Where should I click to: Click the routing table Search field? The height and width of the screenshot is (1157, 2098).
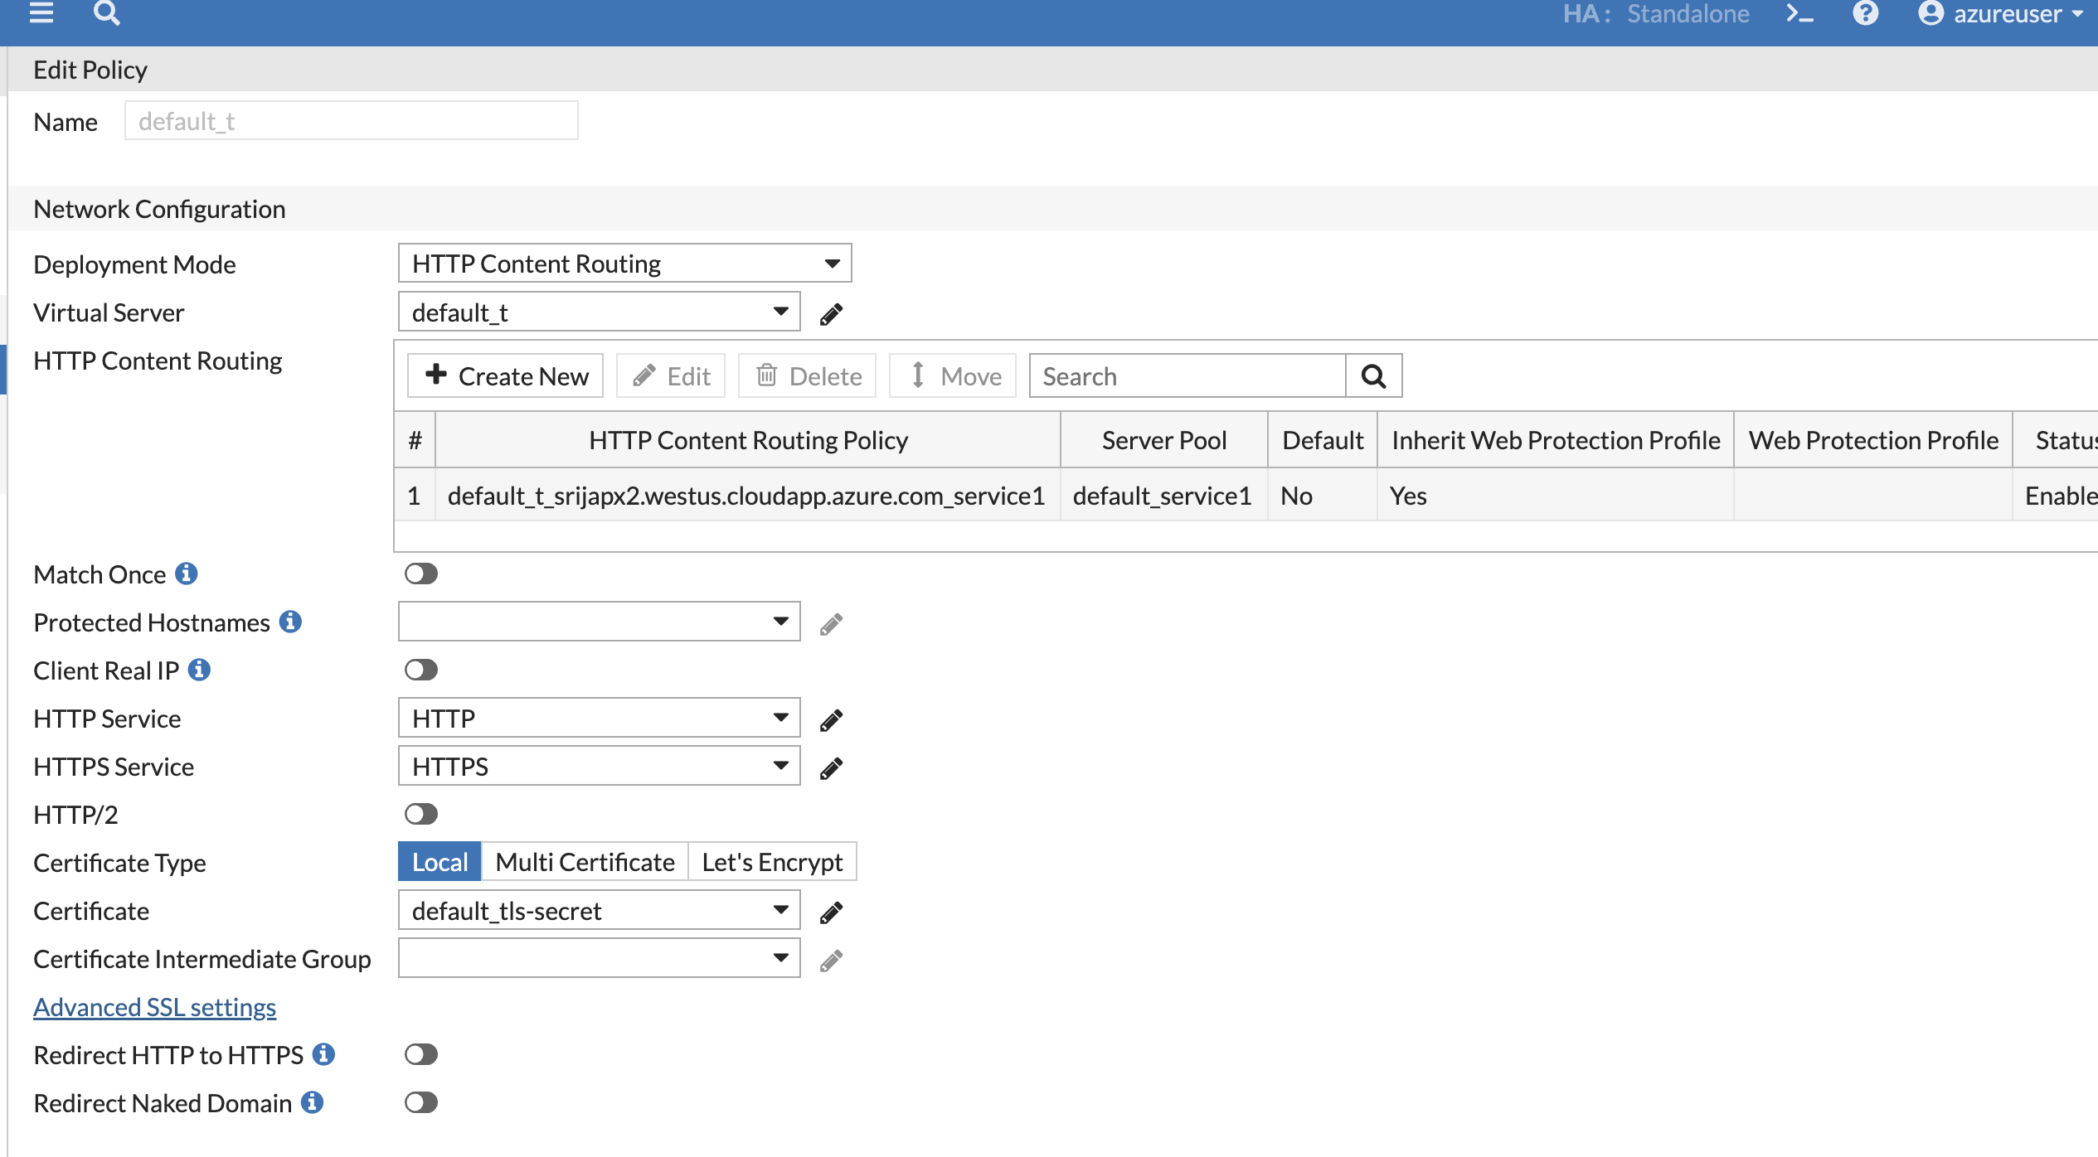click(1187, 376)
